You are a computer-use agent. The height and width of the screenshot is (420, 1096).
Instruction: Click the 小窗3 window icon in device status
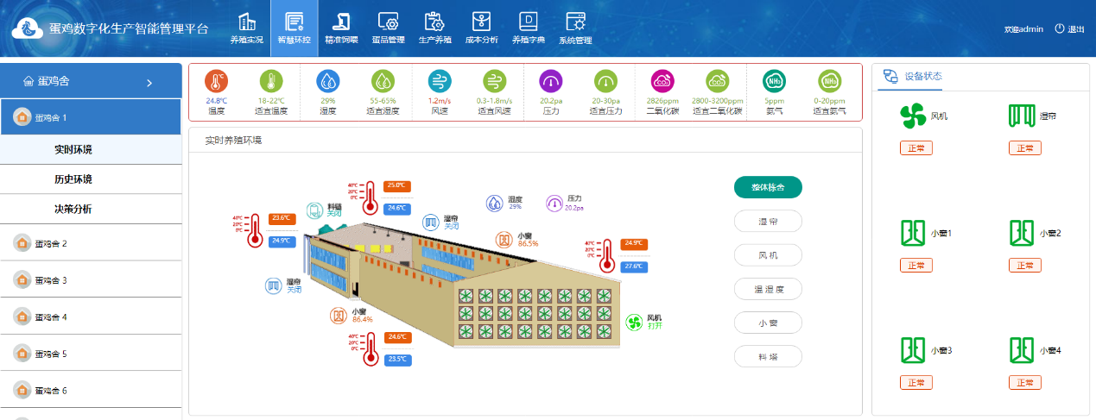pyautogui.click(x=912, y=350)
